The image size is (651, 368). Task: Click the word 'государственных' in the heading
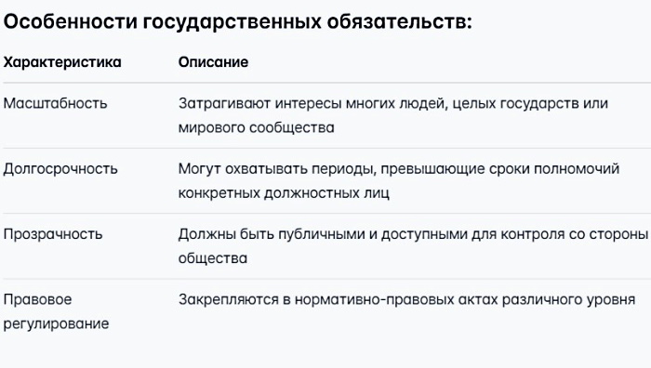[x=232, y=21]
